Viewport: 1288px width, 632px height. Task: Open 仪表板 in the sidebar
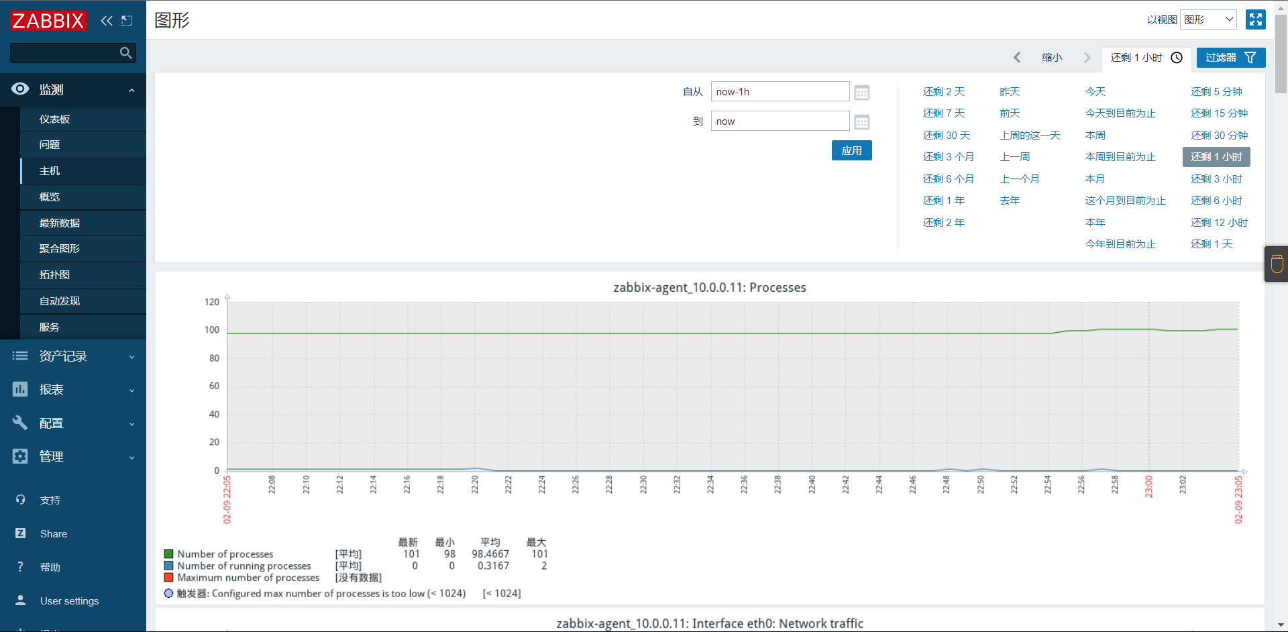[x=83, y=119]
